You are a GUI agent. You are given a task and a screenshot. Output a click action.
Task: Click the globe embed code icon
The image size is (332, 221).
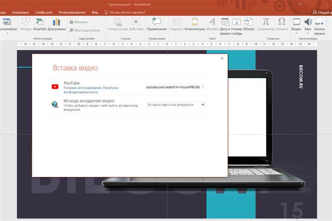[x=55, y=104]
